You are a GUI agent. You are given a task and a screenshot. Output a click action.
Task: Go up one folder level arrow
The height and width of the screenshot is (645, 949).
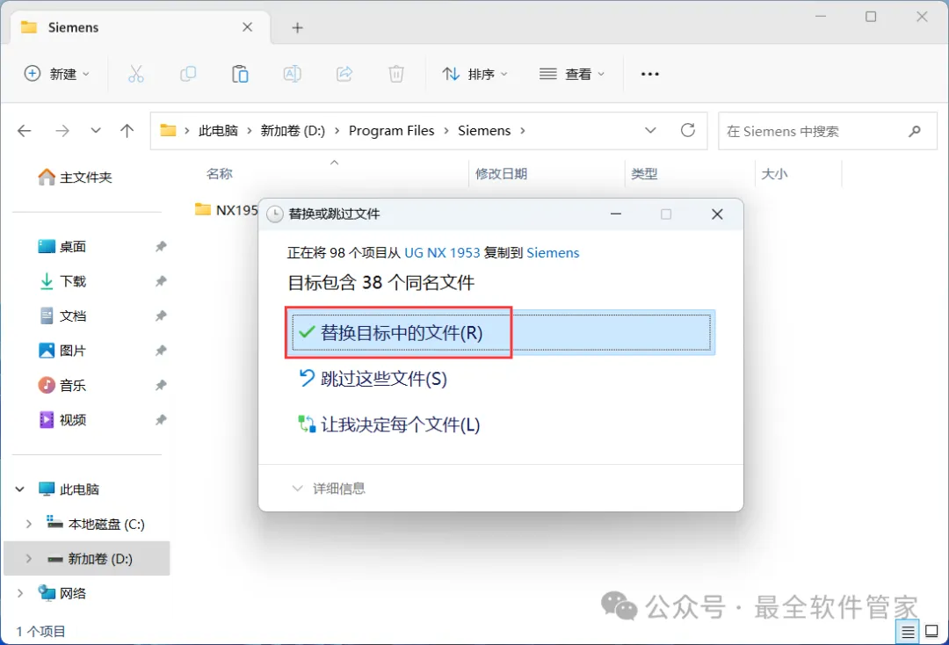tap(127, 131)
